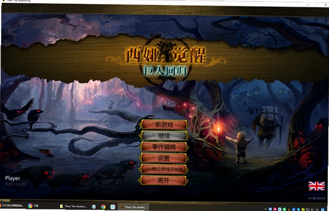This screenshot has height=211, width=329.
Task: Open the 事件编辑 event editor
Action: coord(164,147)
